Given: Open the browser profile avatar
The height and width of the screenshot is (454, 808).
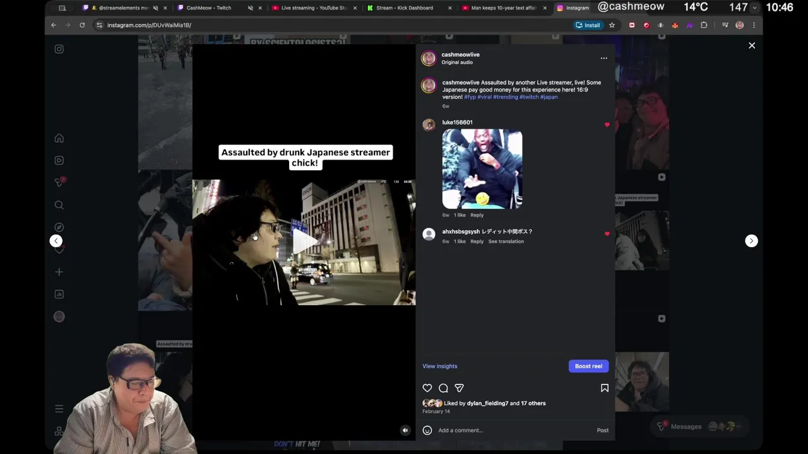Looking at the screenshot, I should click(x=739, y=25).
